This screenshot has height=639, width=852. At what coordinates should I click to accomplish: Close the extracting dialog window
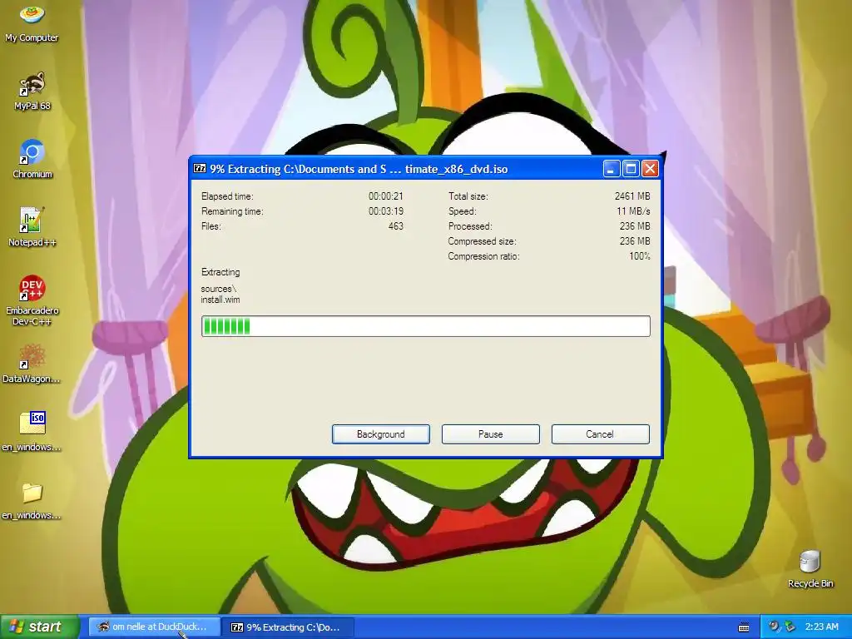click(650, 169)
